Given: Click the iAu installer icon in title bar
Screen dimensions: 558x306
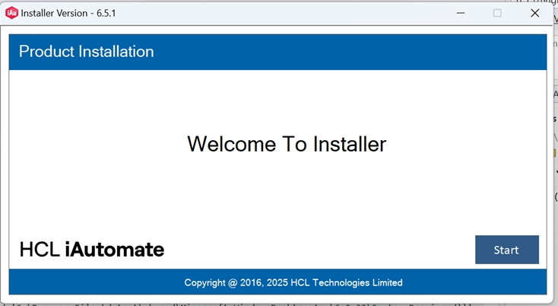Looking at the screenshot, I should click(11, 13).
